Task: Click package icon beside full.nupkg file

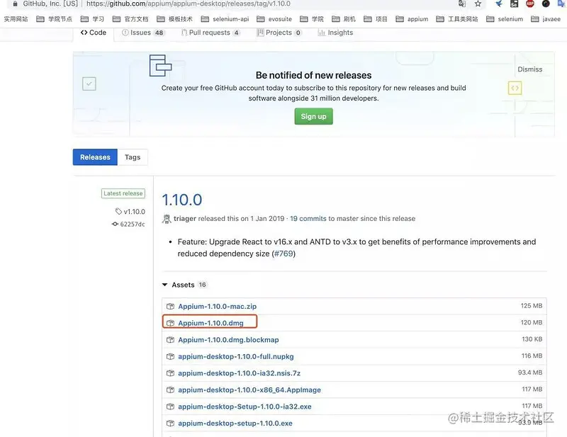Action: click(170, 356)
